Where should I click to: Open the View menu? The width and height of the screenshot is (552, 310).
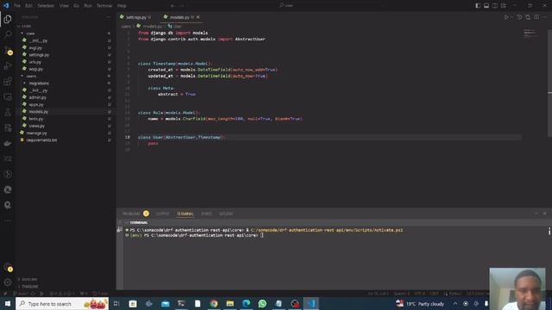(64, 6)
